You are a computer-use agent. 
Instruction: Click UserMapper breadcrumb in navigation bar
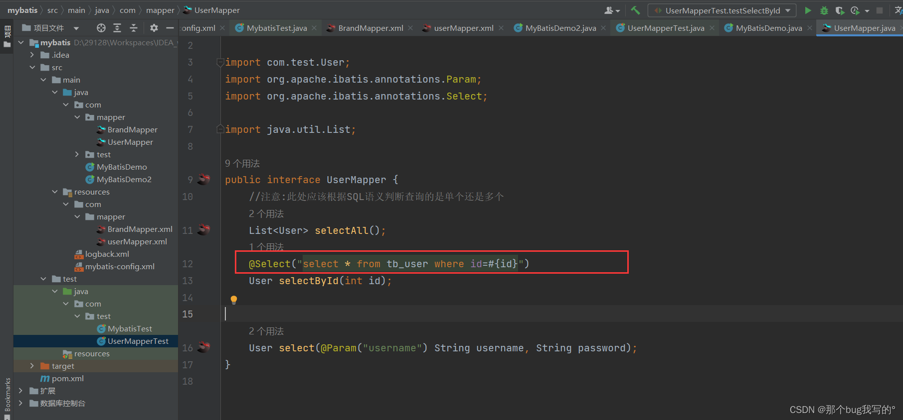coord(212,10)
